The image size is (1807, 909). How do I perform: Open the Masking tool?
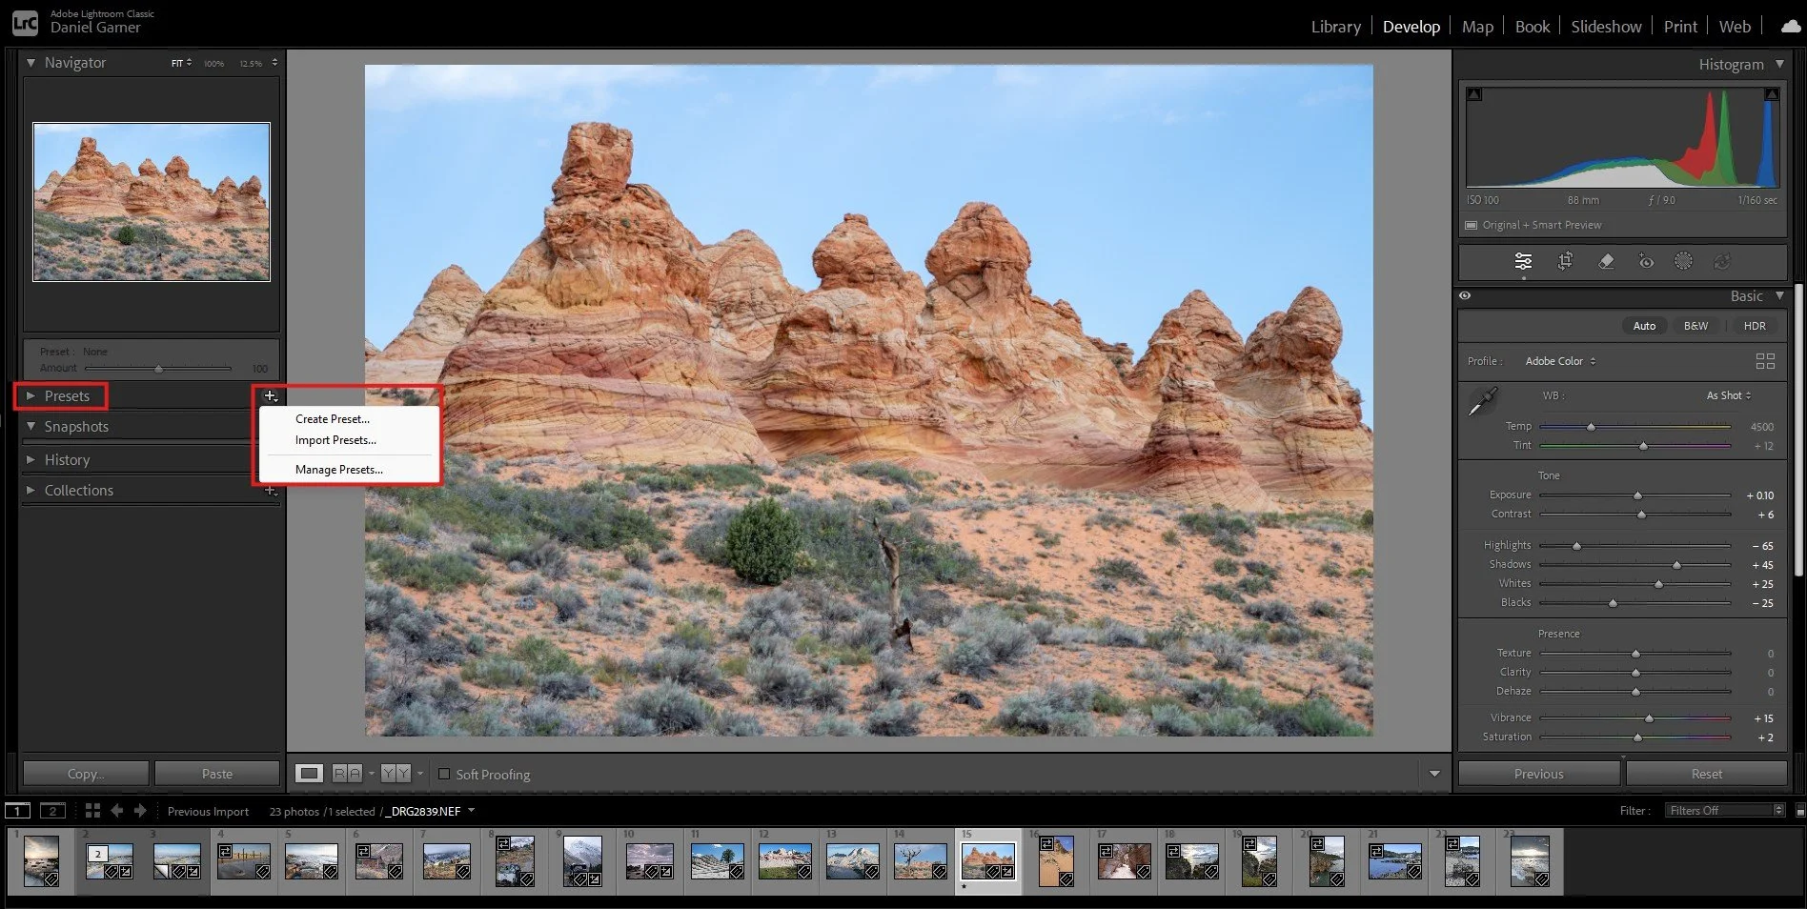[1684, 261]
